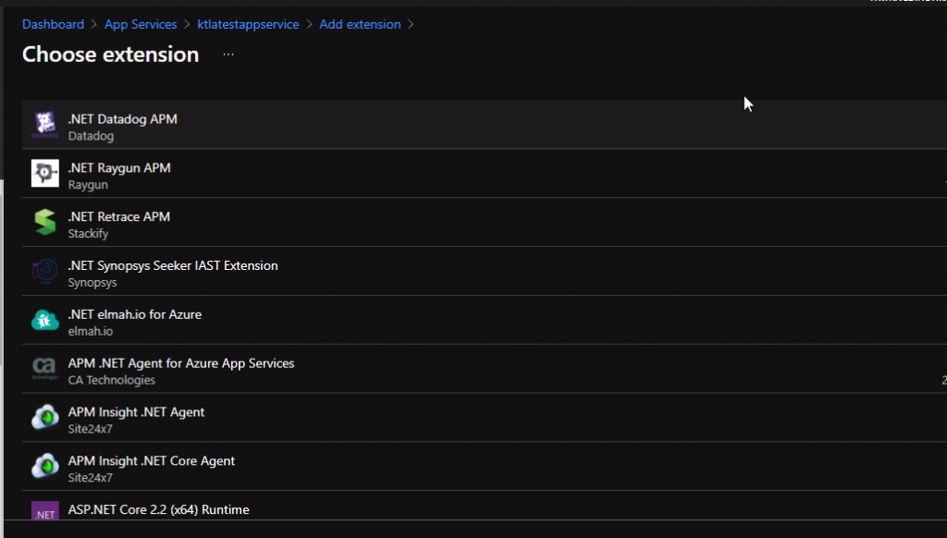Click the ASP.NET Core 2.2 Runtime icon
The height and width of the screenshot is (538, 947).
pos(45,510)
